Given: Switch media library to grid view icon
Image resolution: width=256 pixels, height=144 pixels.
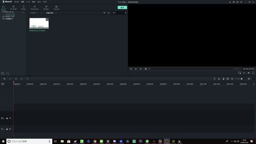Looking at the screenshot, I should click(108, 13).
